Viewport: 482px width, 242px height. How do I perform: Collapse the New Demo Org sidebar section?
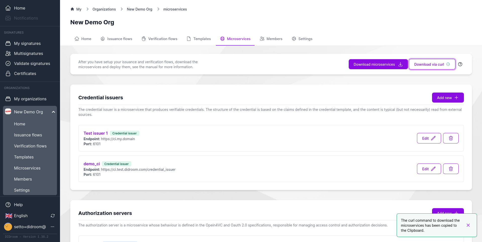pos(53,112)
